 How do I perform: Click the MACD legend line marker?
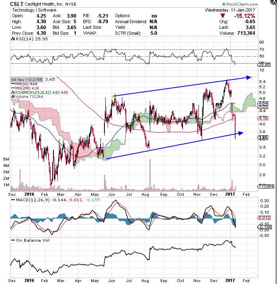(13, 200)
